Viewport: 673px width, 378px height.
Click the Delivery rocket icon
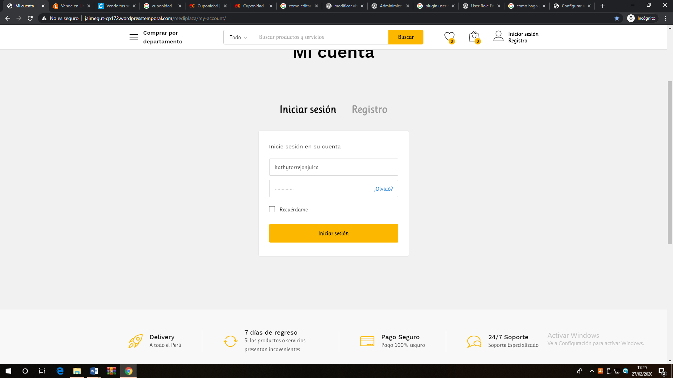[x=136, y=341]
